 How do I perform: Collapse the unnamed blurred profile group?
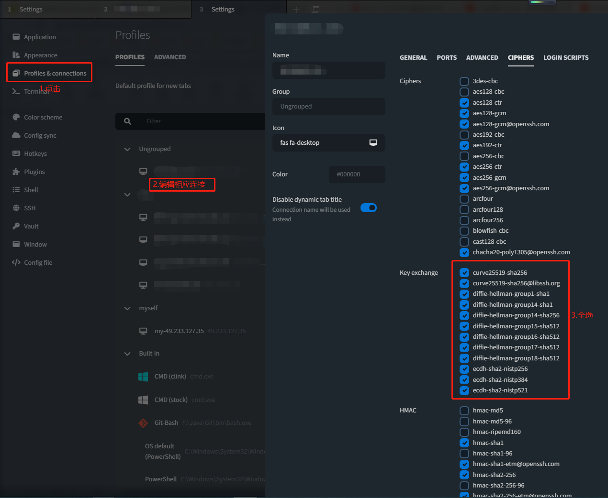[x=127, y=195]
